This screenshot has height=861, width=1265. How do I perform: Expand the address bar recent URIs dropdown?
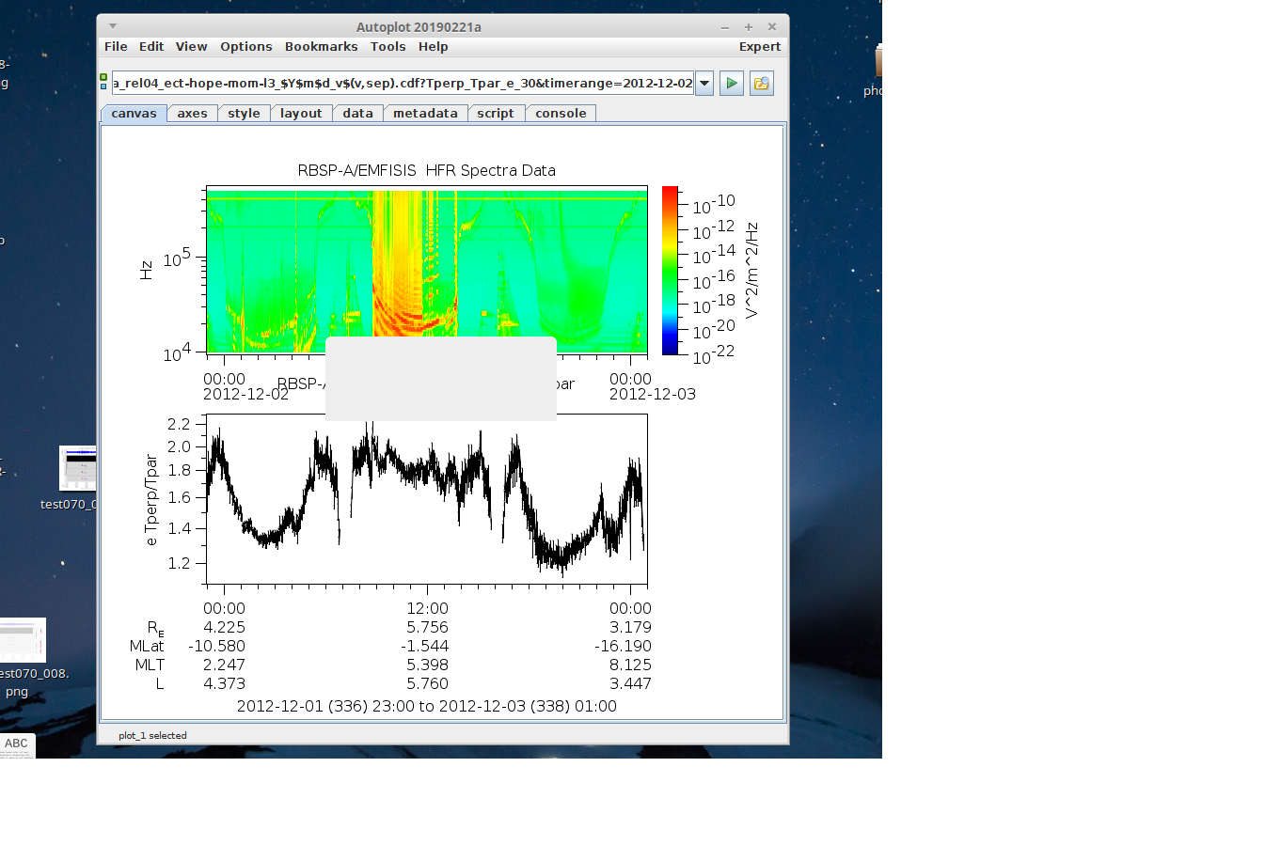(704, 84)
